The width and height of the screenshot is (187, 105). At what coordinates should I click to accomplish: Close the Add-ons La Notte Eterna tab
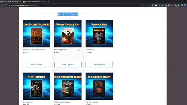20,2
